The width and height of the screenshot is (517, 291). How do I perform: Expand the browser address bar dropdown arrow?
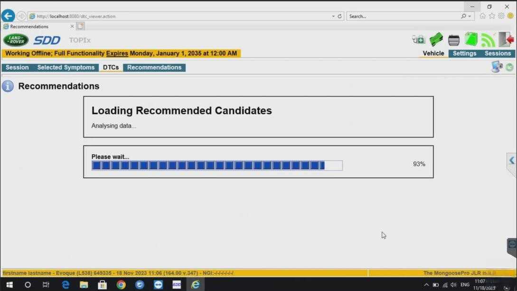pyautogui.click(x=333, y=16)
